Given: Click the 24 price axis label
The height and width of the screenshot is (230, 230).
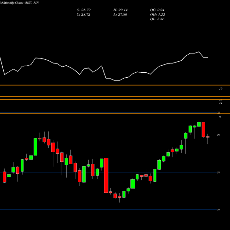Looking at the screenshot, I should [218, 172].
